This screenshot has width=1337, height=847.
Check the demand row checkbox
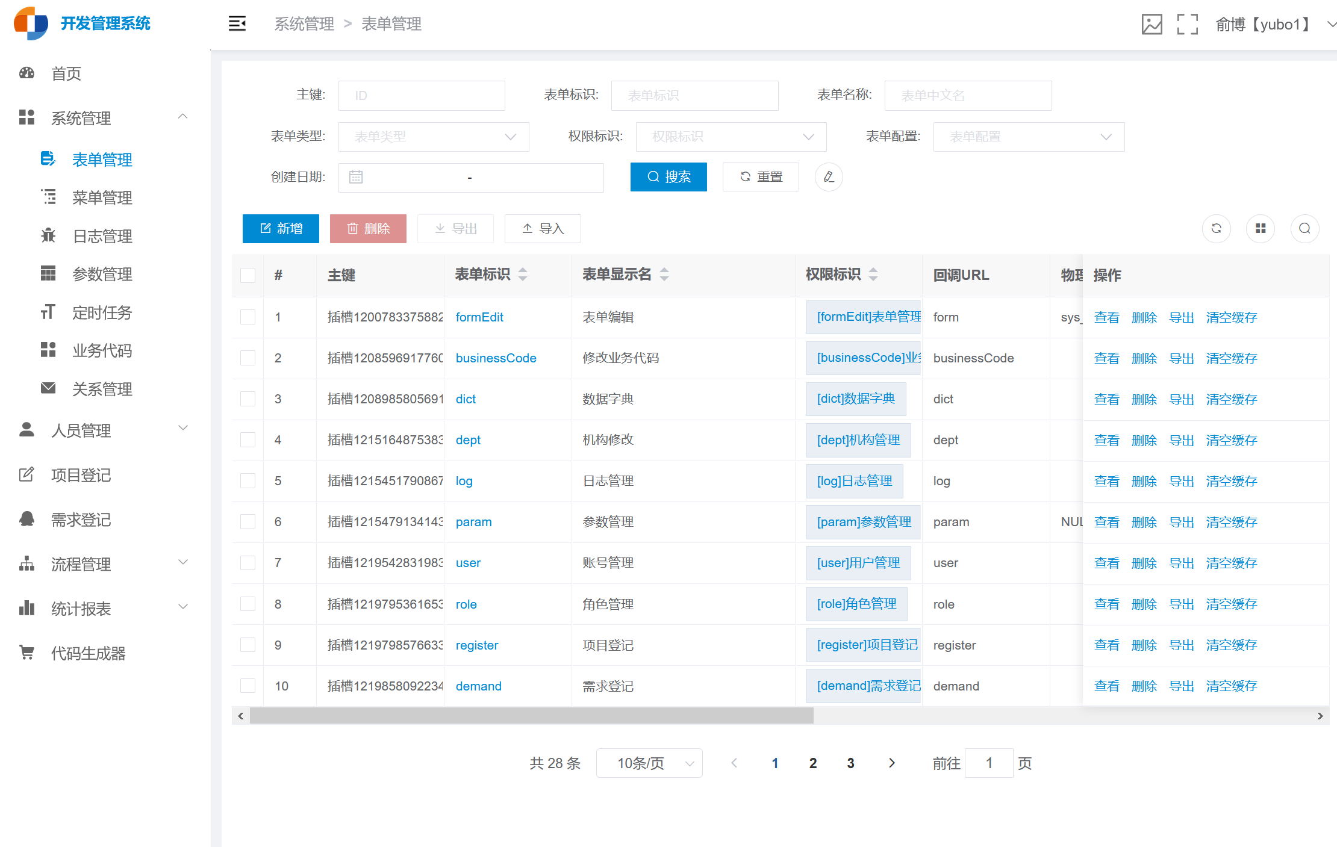tap(248, 686)
